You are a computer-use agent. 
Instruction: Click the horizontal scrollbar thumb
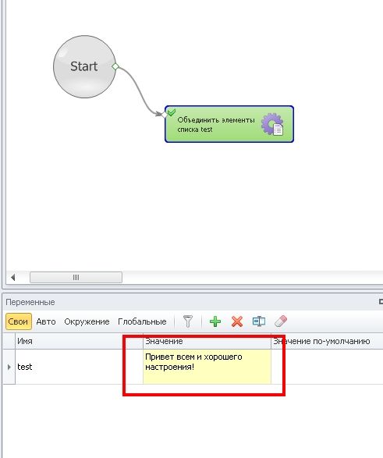[x=76, y=277]
